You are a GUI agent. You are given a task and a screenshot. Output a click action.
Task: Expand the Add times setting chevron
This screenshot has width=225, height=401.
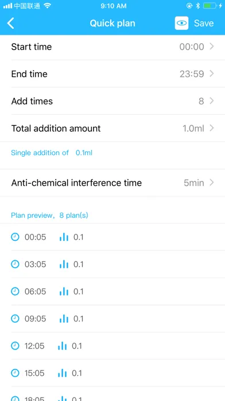[211, 101]
